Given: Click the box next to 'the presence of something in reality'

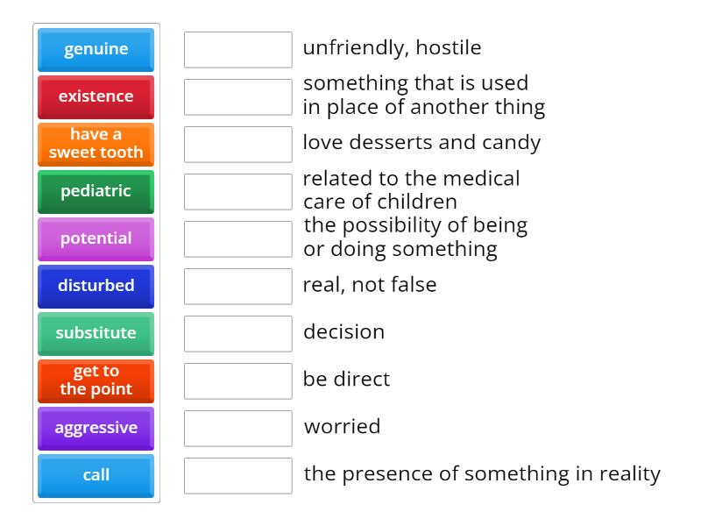Looking at the screenshot, I should coord(237,475).
